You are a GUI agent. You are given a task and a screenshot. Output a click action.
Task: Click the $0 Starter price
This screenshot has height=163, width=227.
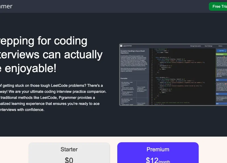(69, 160)
